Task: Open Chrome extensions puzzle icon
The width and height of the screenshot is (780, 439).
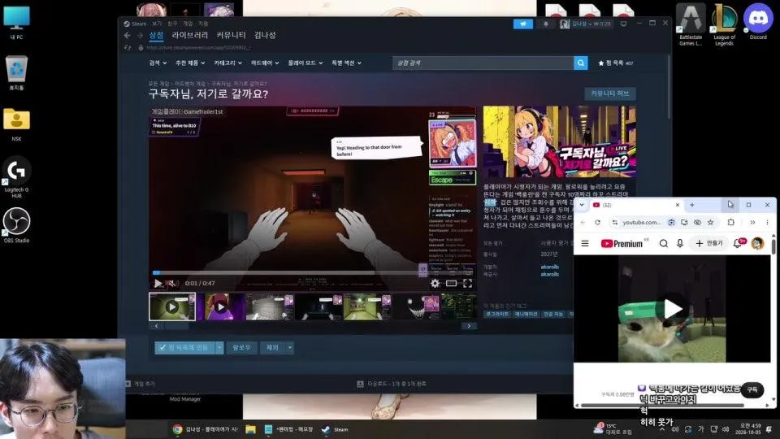Action: coord(730,223)
